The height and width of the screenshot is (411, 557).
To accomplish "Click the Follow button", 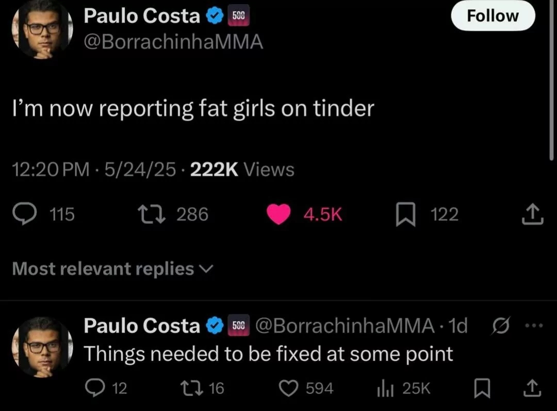I will click(493, 15).
